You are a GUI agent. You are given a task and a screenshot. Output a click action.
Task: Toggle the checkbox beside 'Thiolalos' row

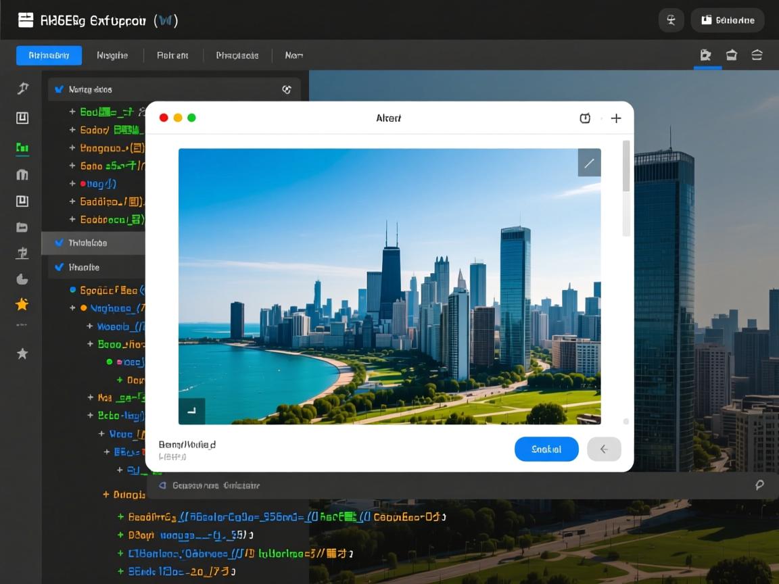(59, 243)
